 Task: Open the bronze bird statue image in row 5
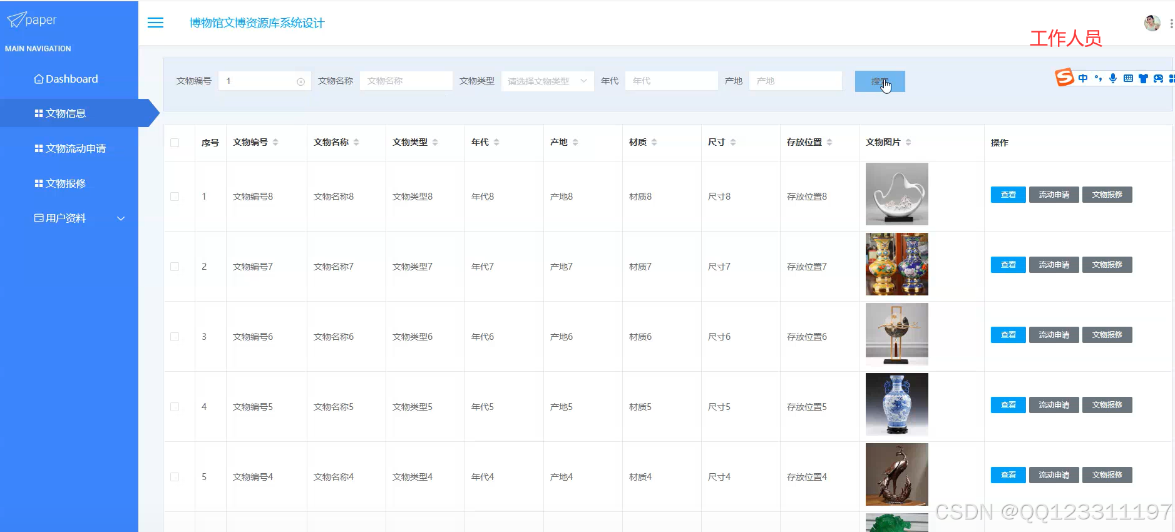pyautogui.click(x=896, y=474)
